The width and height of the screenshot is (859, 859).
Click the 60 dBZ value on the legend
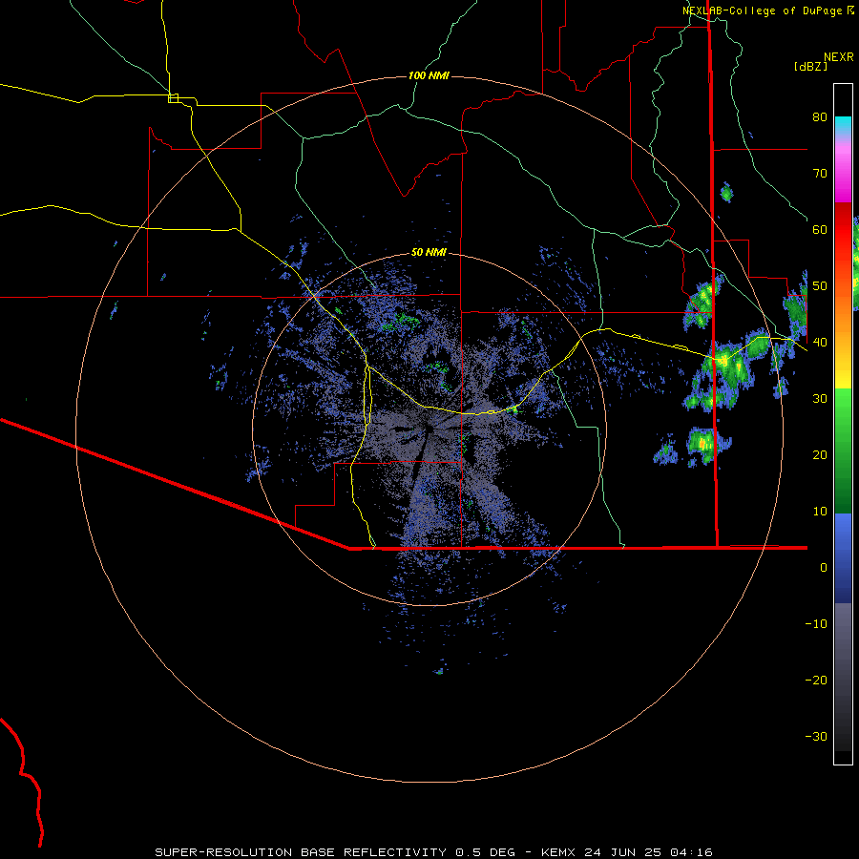(820, 230)
